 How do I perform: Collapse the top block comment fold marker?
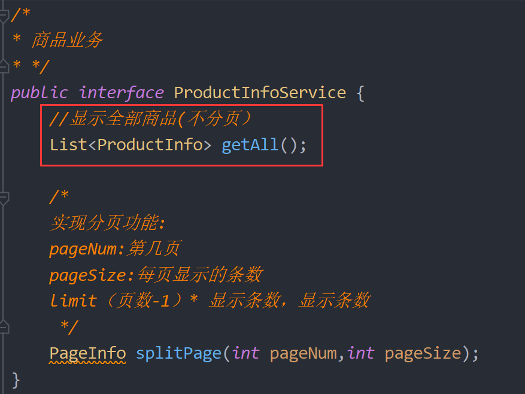pos(4,16)
